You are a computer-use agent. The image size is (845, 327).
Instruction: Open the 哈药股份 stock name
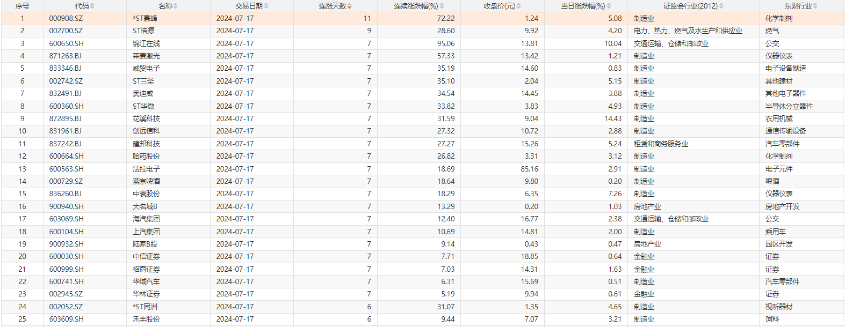click(x=146, y=156)
